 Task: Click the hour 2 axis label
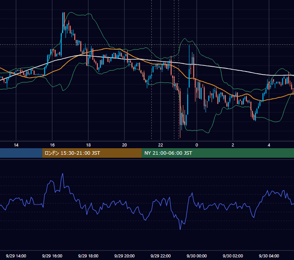pos(233,145)
